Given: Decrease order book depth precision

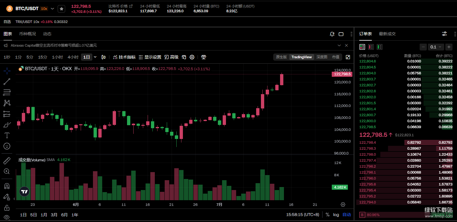Looking at the screenshot, I should (423, 47).
